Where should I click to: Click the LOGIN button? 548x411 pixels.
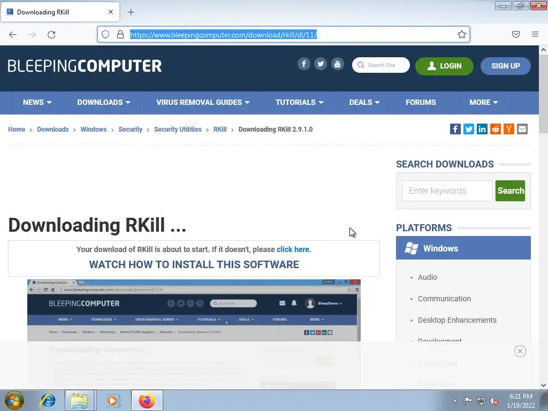coord(444,66)
